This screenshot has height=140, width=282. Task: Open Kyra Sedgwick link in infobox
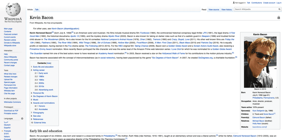click(x=259, y=111)
